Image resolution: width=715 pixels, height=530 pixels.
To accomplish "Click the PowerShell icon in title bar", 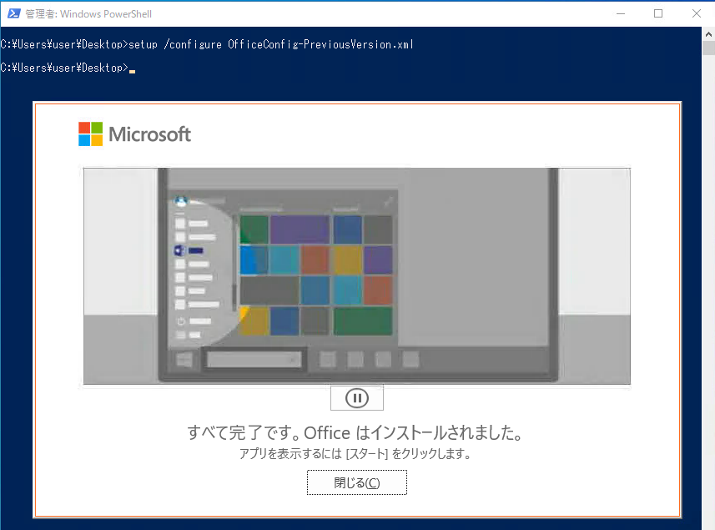I will coord(13,13).
